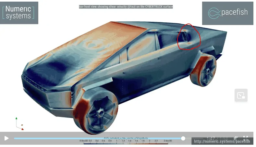The width and height of the screenshot is (256, 147).
Task: Click the http://numeric.systems/pacefish URL text
Action: (222, 141)
